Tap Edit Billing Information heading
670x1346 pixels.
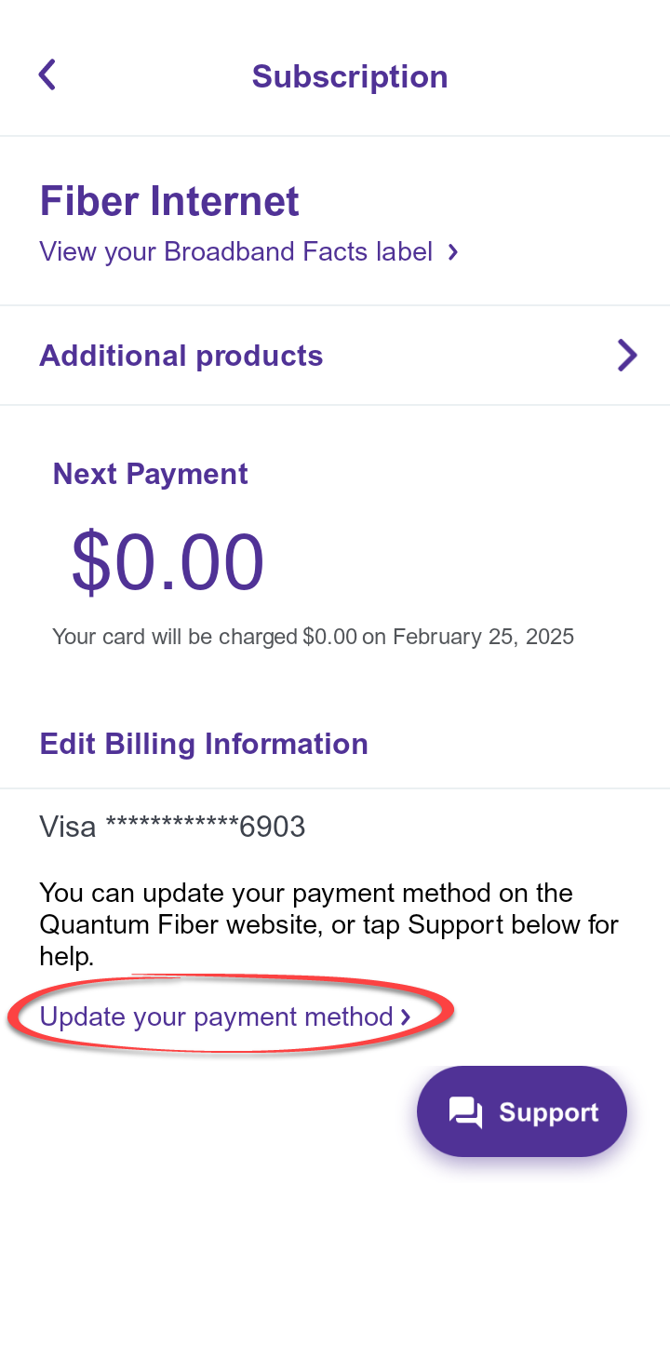pos(203,744)
